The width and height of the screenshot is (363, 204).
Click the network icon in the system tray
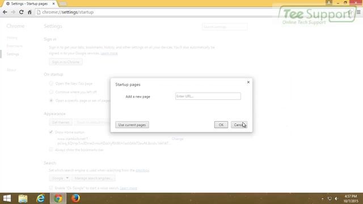(x=330, y=199)
